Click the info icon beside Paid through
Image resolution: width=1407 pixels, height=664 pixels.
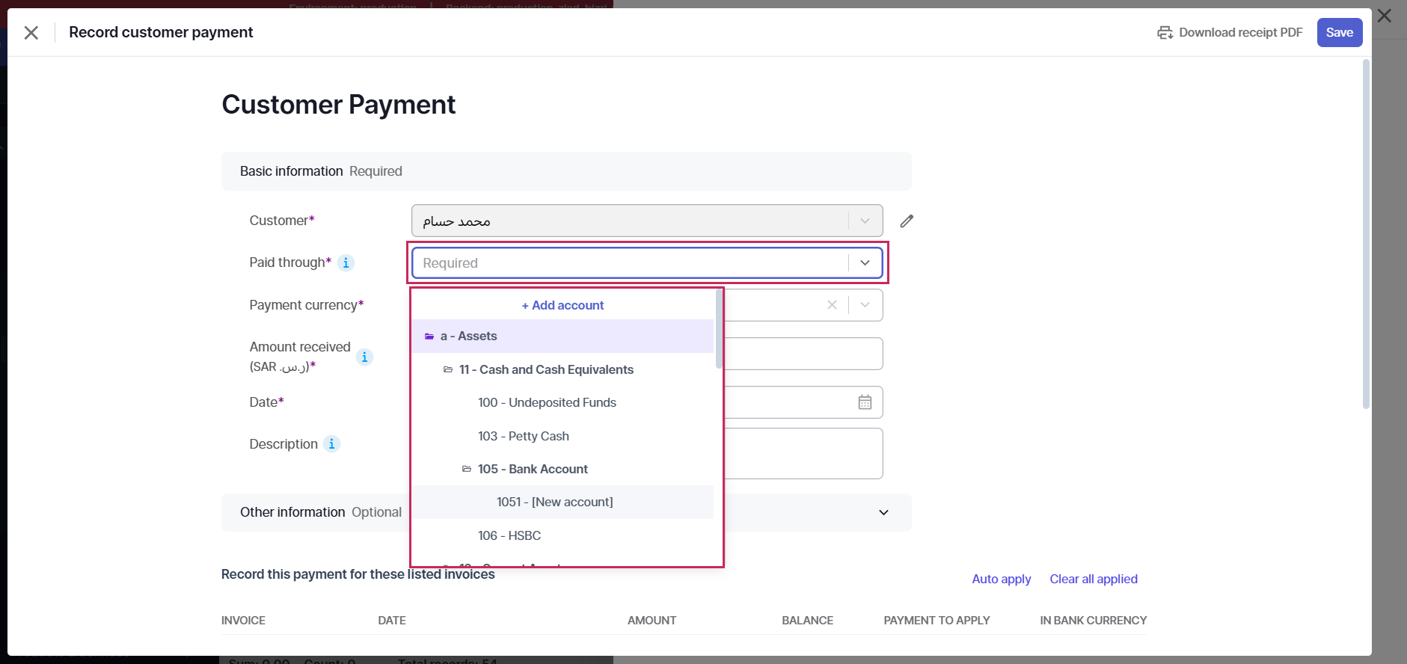click(346, 263)
